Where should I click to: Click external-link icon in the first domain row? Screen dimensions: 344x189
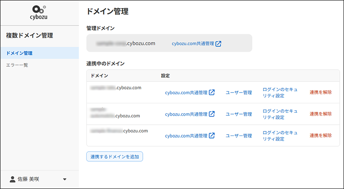click(x=212, y=92)
